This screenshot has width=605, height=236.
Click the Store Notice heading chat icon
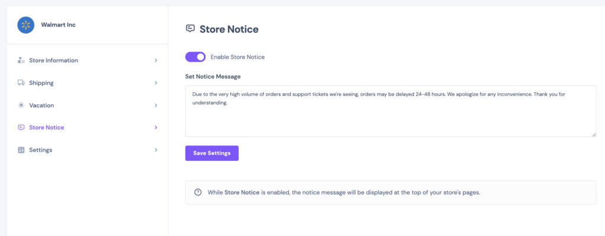(190, 28)
